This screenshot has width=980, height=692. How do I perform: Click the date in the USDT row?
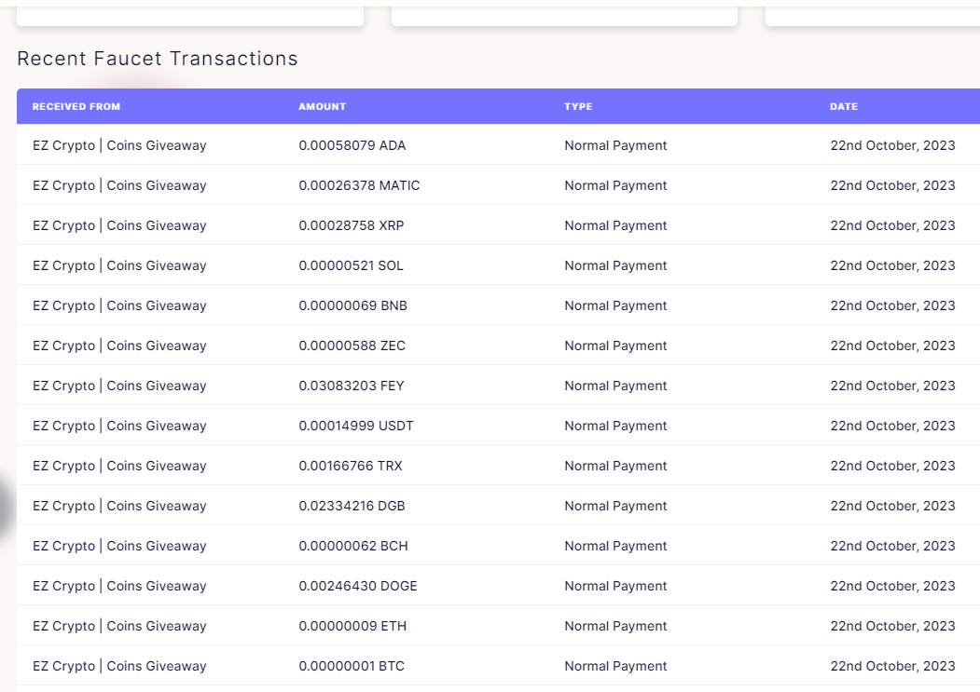tap(892, 426)
